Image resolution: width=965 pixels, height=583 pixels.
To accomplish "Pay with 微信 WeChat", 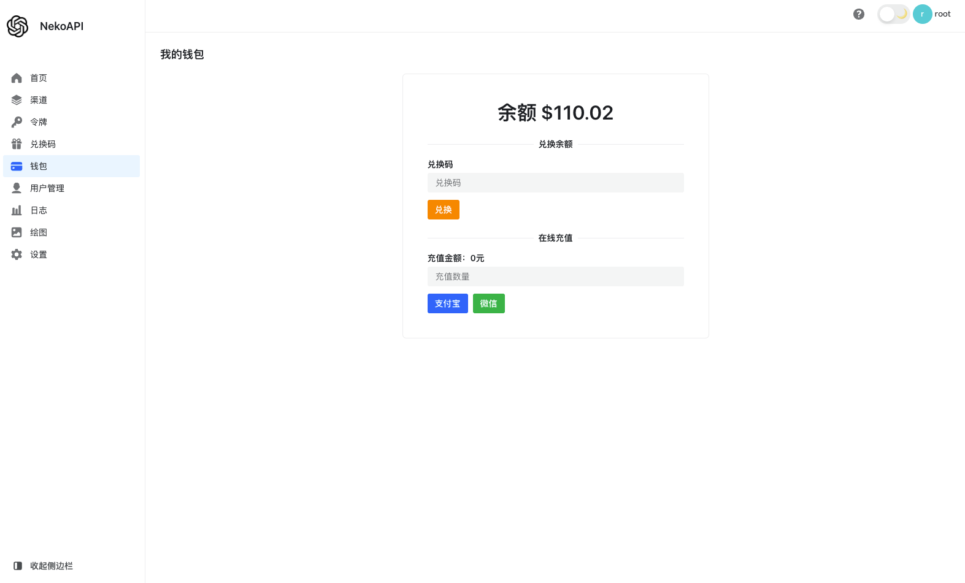I will pos(489,303).
